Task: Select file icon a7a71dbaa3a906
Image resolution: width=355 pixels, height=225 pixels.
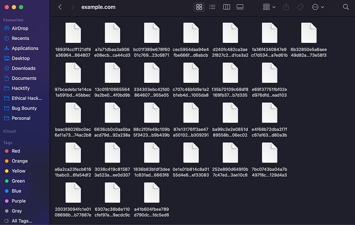Action: pyautogui.click(x=112, y=33)
